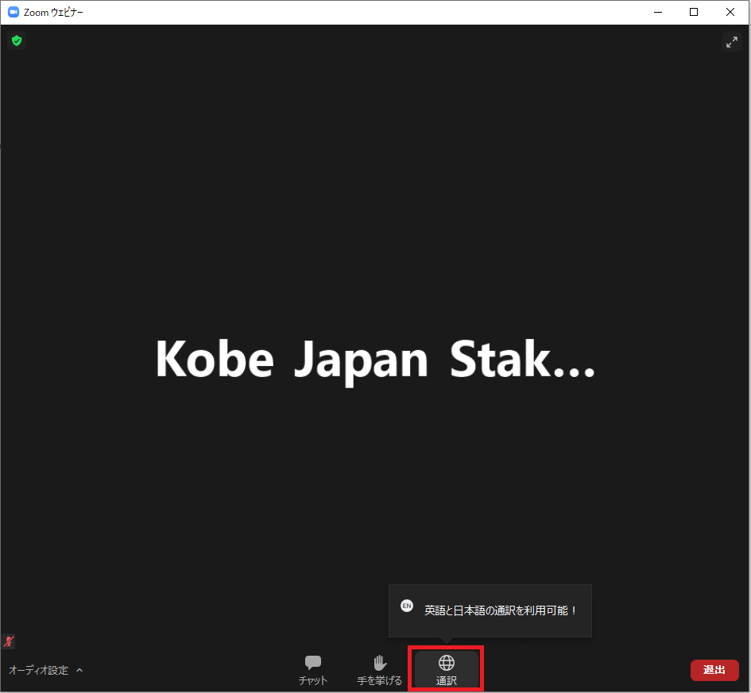
Task: Enter full screen with the expand arrows icon
Action: 731,42
